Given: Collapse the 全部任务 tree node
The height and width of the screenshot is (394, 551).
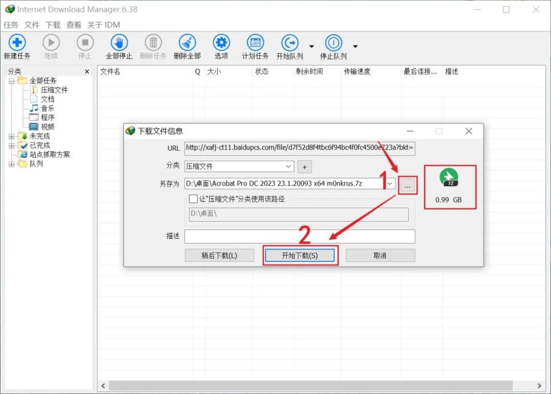Looking at the screenshot, I should tap(12, 81).
